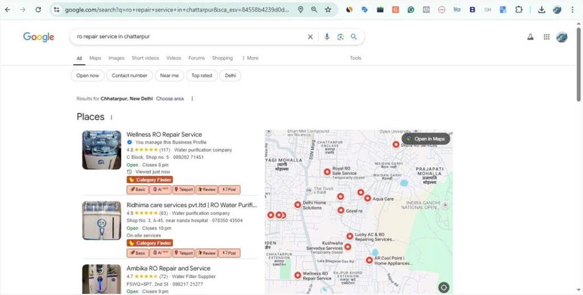Open the browser Downloads icon
Image resolution: width=583 pixels, height=295 pixels.
541,10
